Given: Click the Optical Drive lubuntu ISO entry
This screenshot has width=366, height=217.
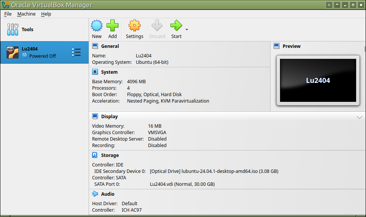Looking at the screenshot, I should pyautogui.click(x=214, y=171).
